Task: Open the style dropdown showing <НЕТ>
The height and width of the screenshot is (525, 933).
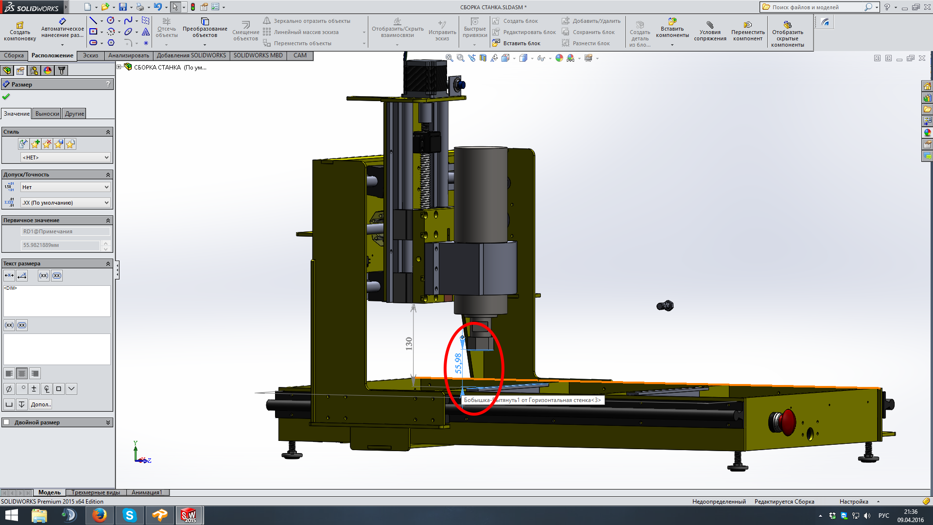Action: tap(66, 157)
